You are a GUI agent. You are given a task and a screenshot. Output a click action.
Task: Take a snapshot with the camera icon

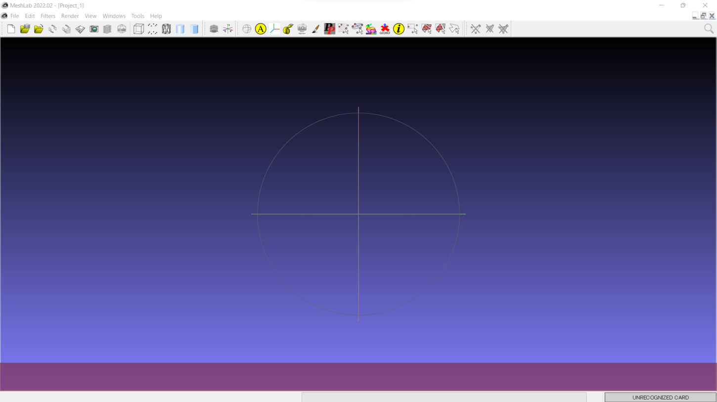coord(94,29)
